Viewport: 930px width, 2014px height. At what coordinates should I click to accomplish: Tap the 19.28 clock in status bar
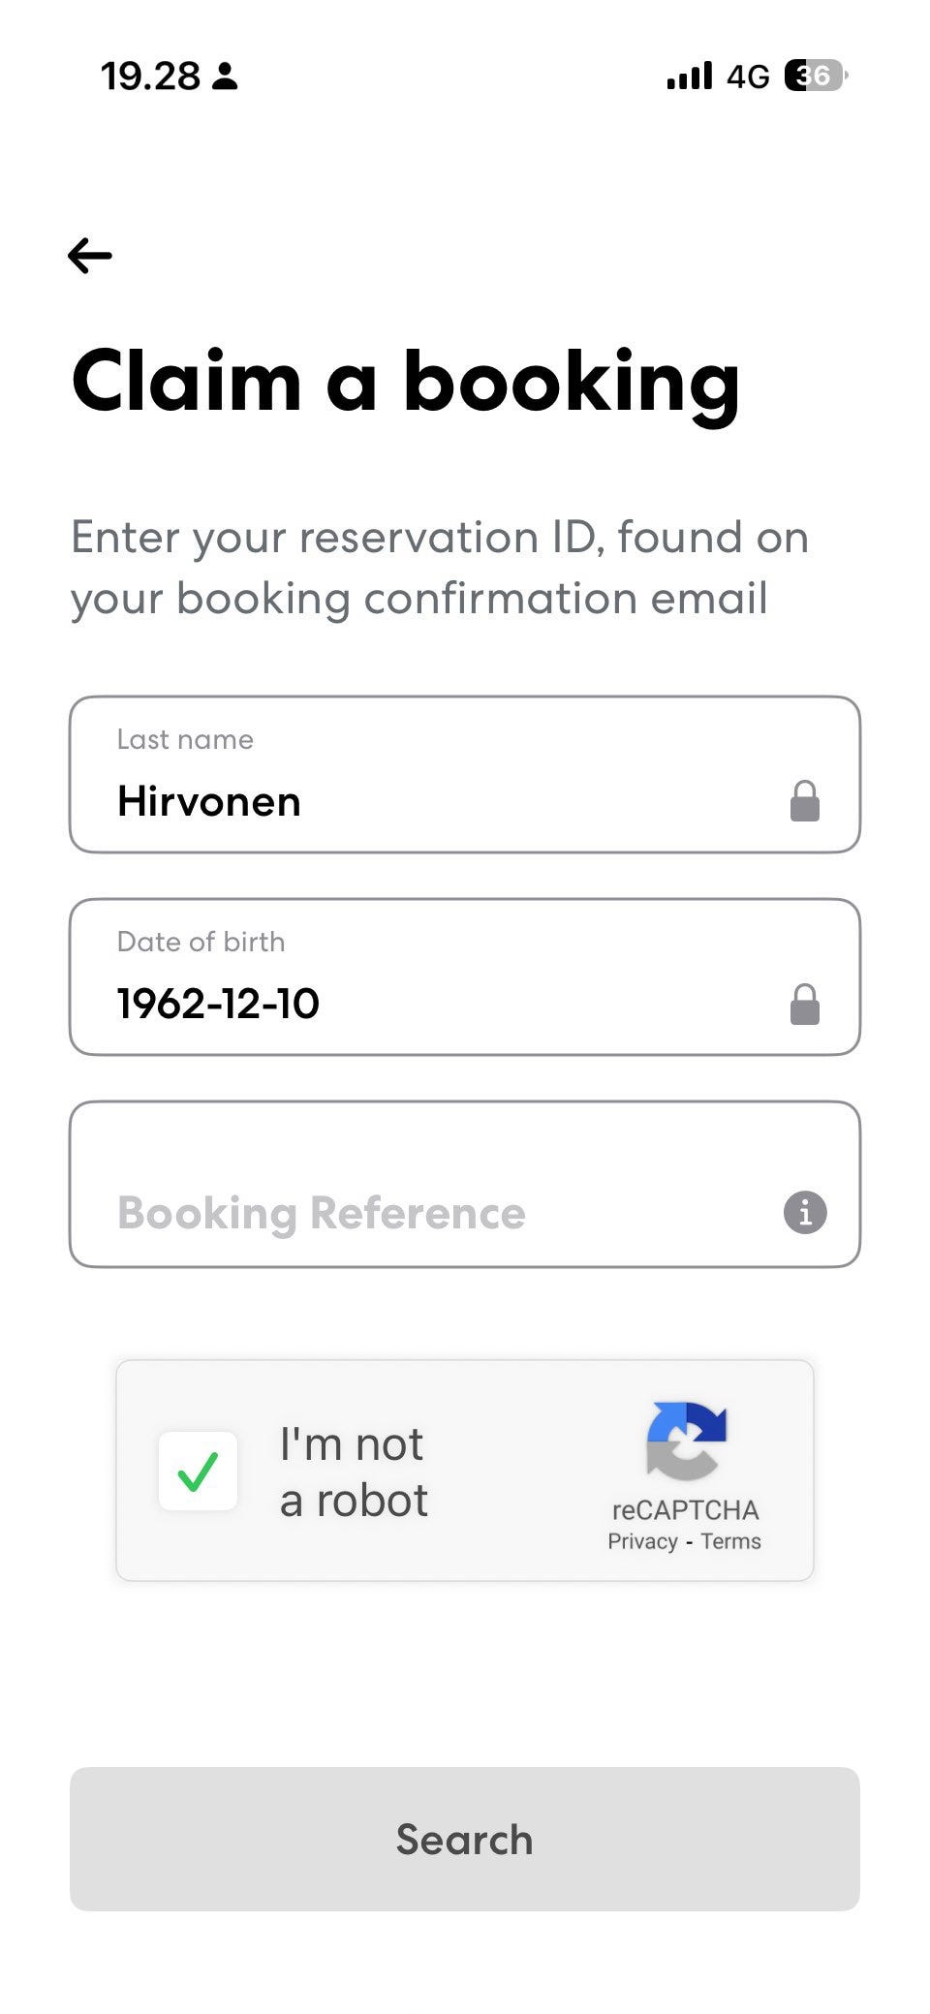[150, 76]
